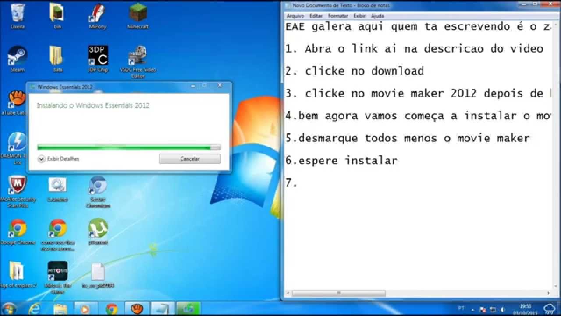561x316 pixels.
Task: Click the '6.espere instalar' line in Notepad
Action: click(341, 161)
